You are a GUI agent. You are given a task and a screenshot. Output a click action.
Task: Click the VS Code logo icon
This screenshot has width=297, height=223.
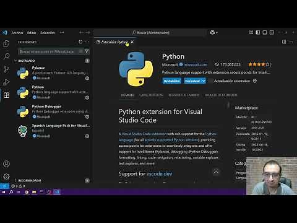point(4,32)
